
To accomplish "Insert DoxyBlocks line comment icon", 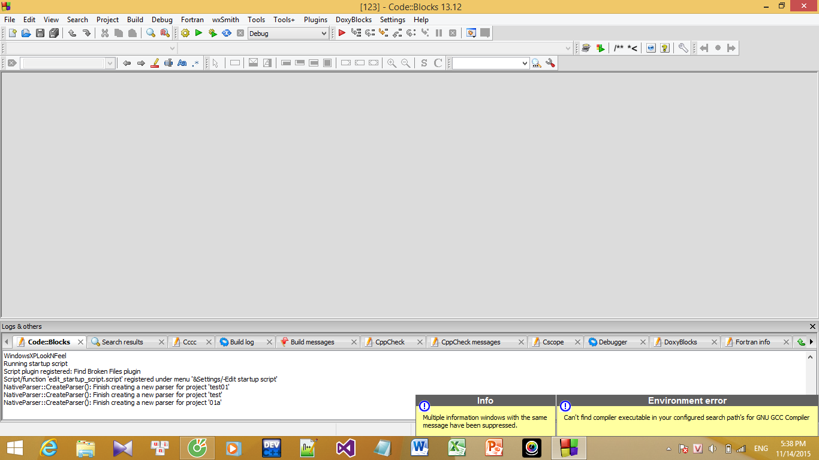I will tap(633, 48).
